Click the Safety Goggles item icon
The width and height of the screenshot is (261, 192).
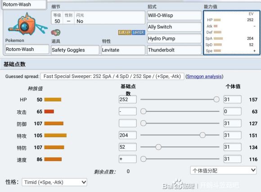coord(56,32)
